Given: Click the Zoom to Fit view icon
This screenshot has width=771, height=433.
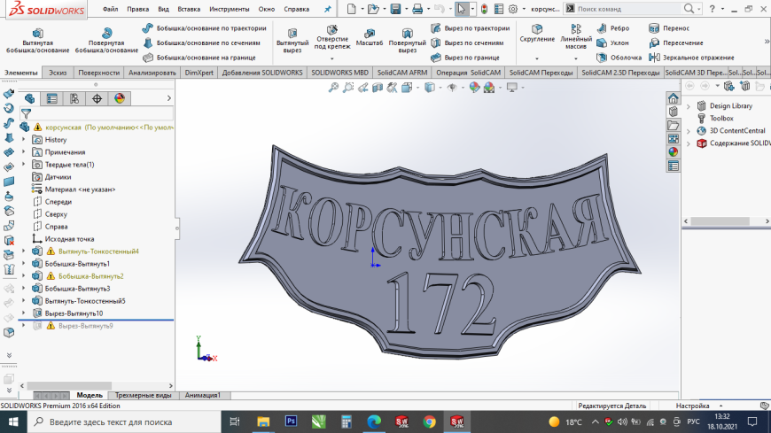Looking at the screenshot, I should [333, 88].
